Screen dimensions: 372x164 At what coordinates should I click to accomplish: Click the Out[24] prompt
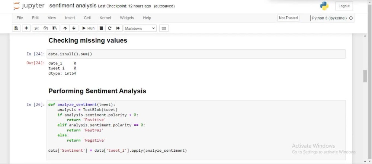coord(36,63)
